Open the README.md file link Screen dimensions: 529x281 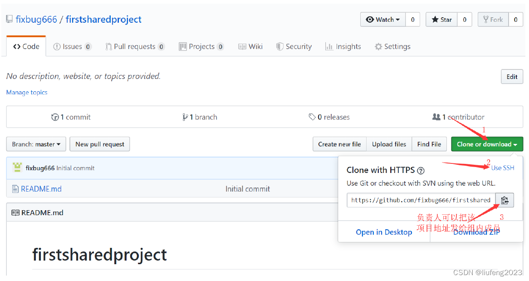point(41,189)
